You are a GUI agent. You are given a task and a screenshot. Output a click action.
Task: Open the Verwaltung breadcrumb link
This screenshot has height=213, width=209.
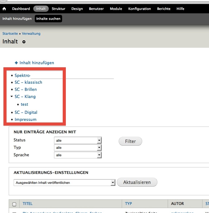(x=31, y=33)
